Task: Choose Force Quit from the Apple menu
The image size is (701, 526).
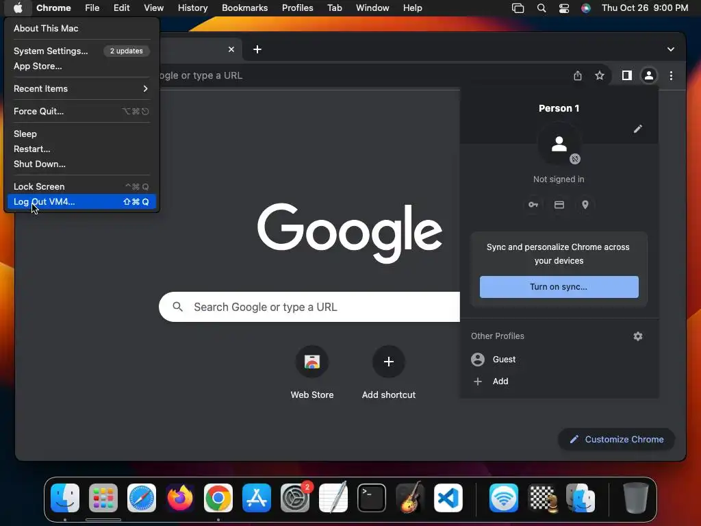Action: tap(81, 112)
